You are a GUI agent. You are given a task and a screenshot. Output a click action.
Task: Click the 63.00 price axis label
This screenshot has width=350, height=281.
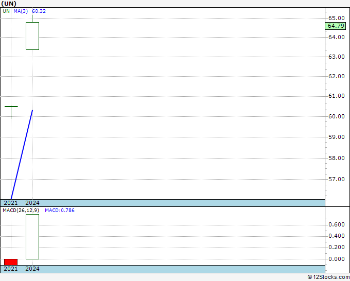tap(337, 57)
